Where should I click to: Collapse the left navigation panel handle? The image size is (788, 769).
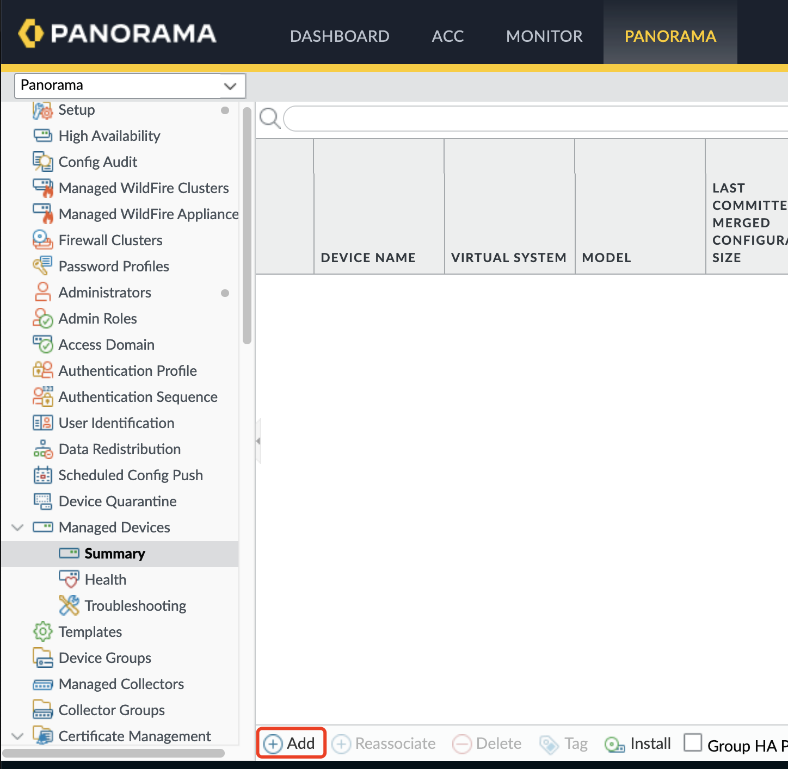click(258, 441)
